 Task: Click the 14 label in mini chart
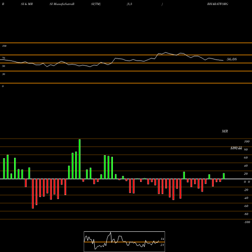[x=162, y=239]
